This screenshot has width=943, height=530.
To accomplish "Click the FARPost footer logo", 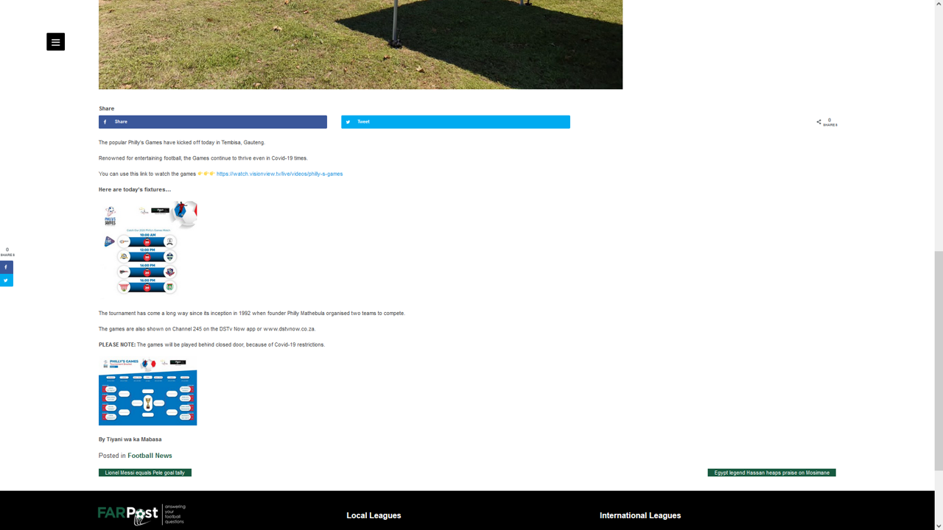I will (x=141, y=515).
